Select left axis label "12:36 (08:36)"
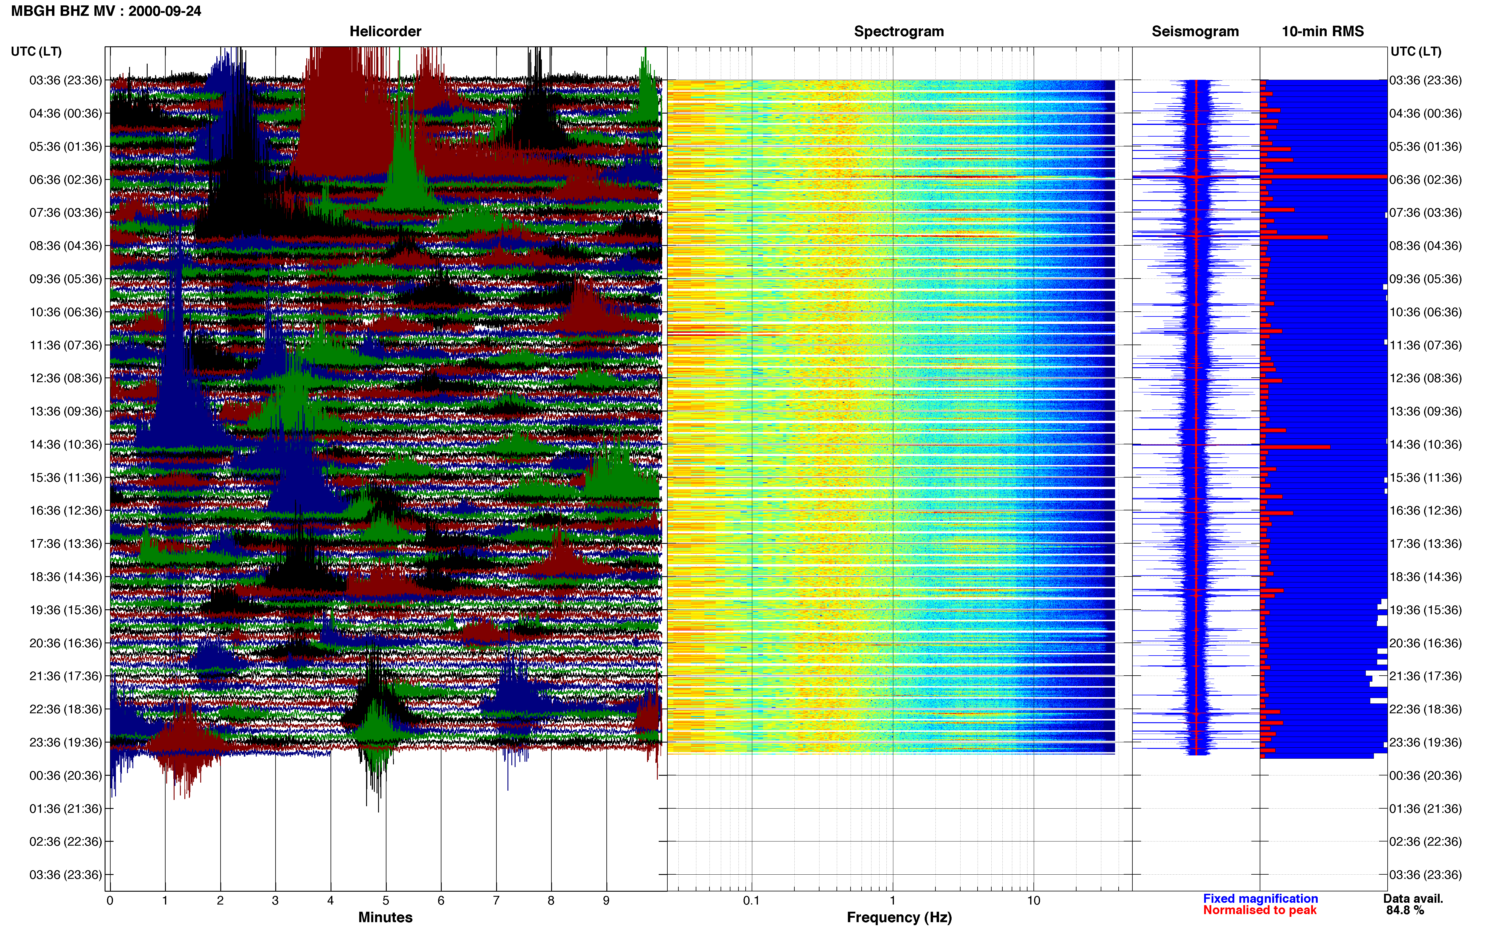This screenshot has width=1500, height=938. (x=65, y=378)
